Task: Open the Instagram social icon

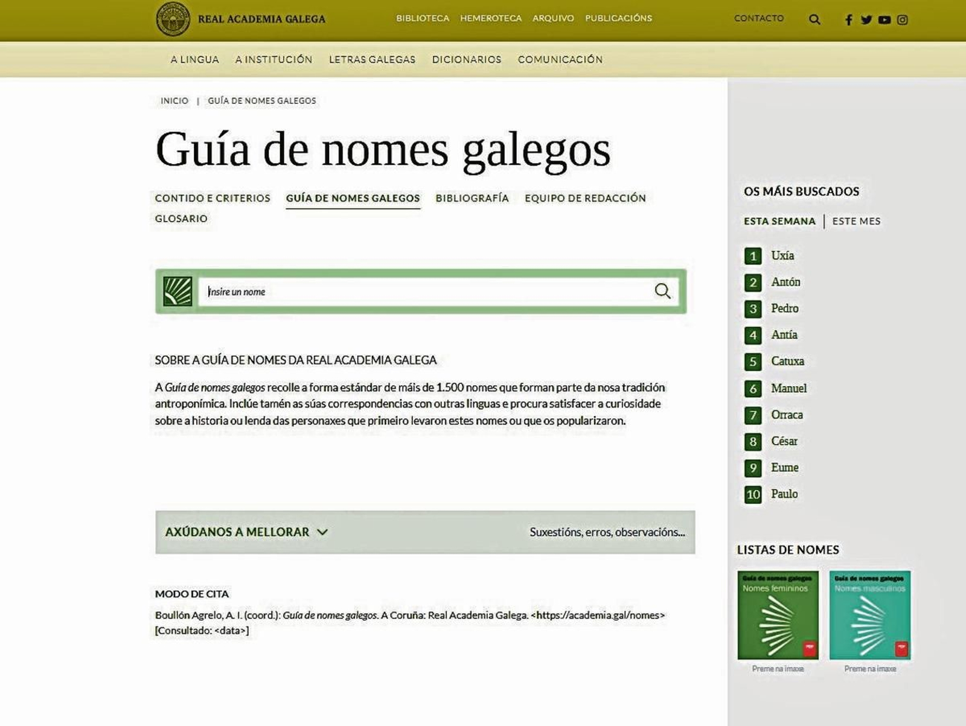Action: click(902, 20)
